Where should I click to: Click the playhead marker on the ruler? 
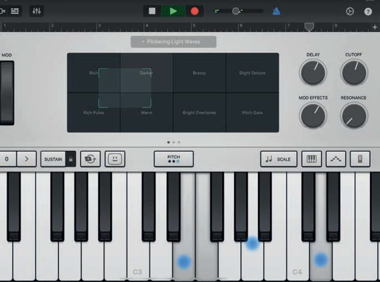[309, 27]
